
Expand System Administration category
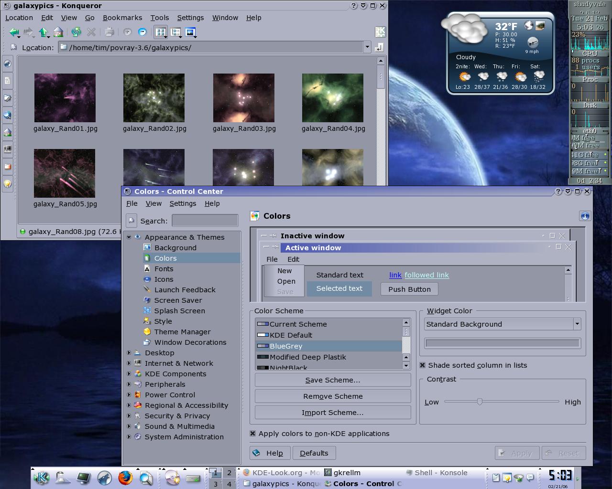tap(129, 437)
